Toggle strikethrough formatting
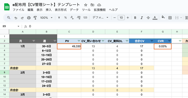 tap(148, 18)
